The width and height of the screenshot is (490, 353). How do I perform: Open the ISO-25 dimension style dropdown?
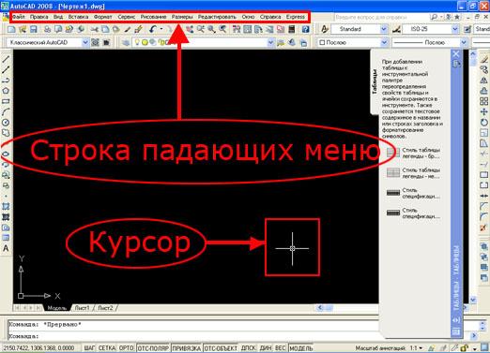[454, 29]
